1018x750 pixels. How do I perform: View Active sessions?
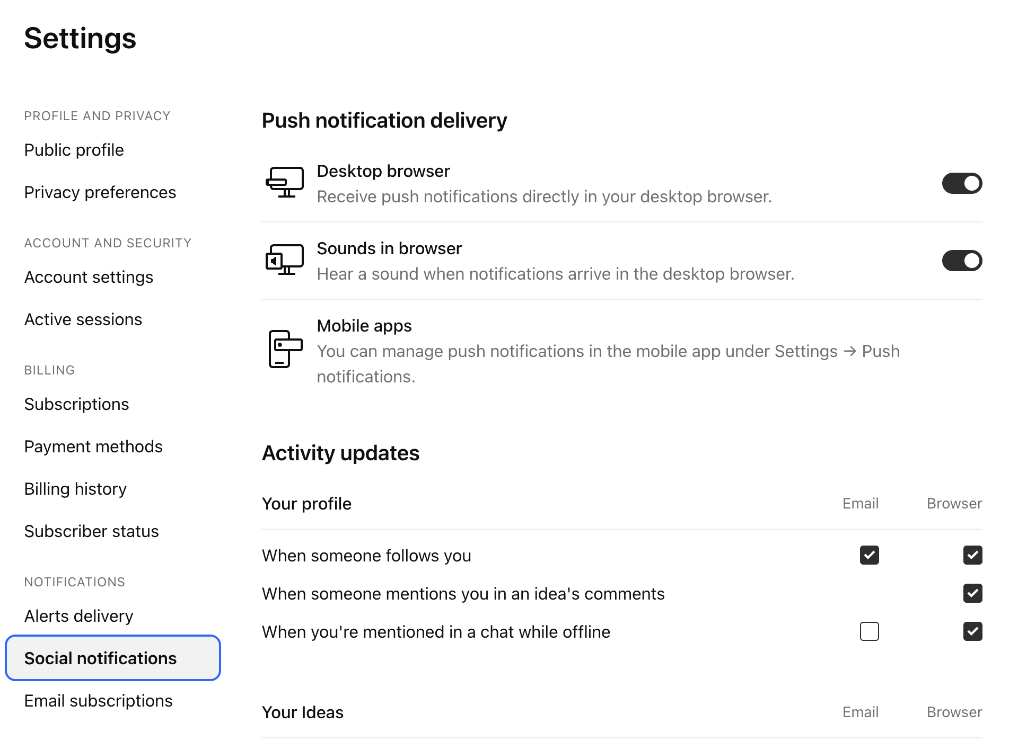click(x=83, y=320)
